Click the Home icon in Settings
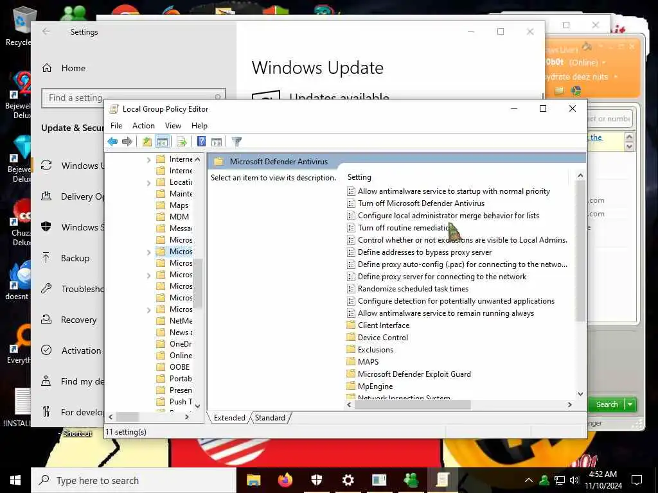 point(47,68)
